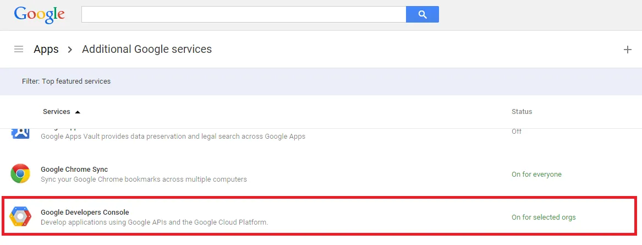The height and width of the screenshot is (245, 642).
Task: Click the Google Developers Console hexagon icon
Action: pyautogui.click(x=20, y=217)
